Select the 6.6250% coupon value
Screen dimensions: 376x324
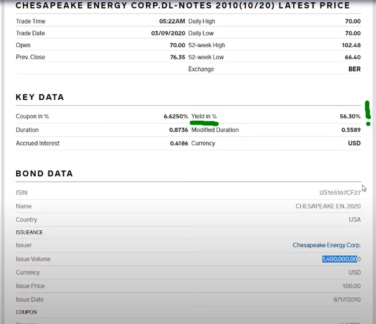pos(176,117)
